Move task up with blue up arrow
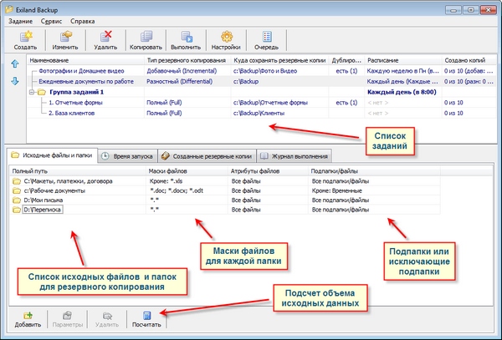 (14, 63)
